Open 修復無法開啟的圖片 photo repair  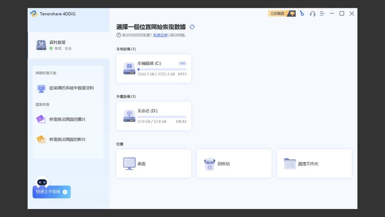pyautogui.click(x=67, y=119)
